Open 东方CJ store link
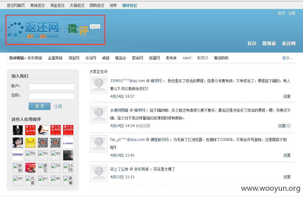The height and width of the screenshot is (197, 303). click(x=203, y=58)
